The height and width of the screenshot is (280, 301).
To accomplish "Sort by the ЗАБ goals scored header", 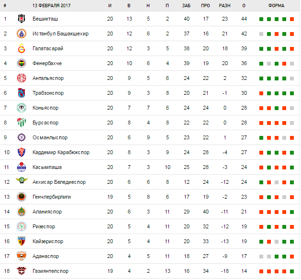I will (x=187, y=6).
